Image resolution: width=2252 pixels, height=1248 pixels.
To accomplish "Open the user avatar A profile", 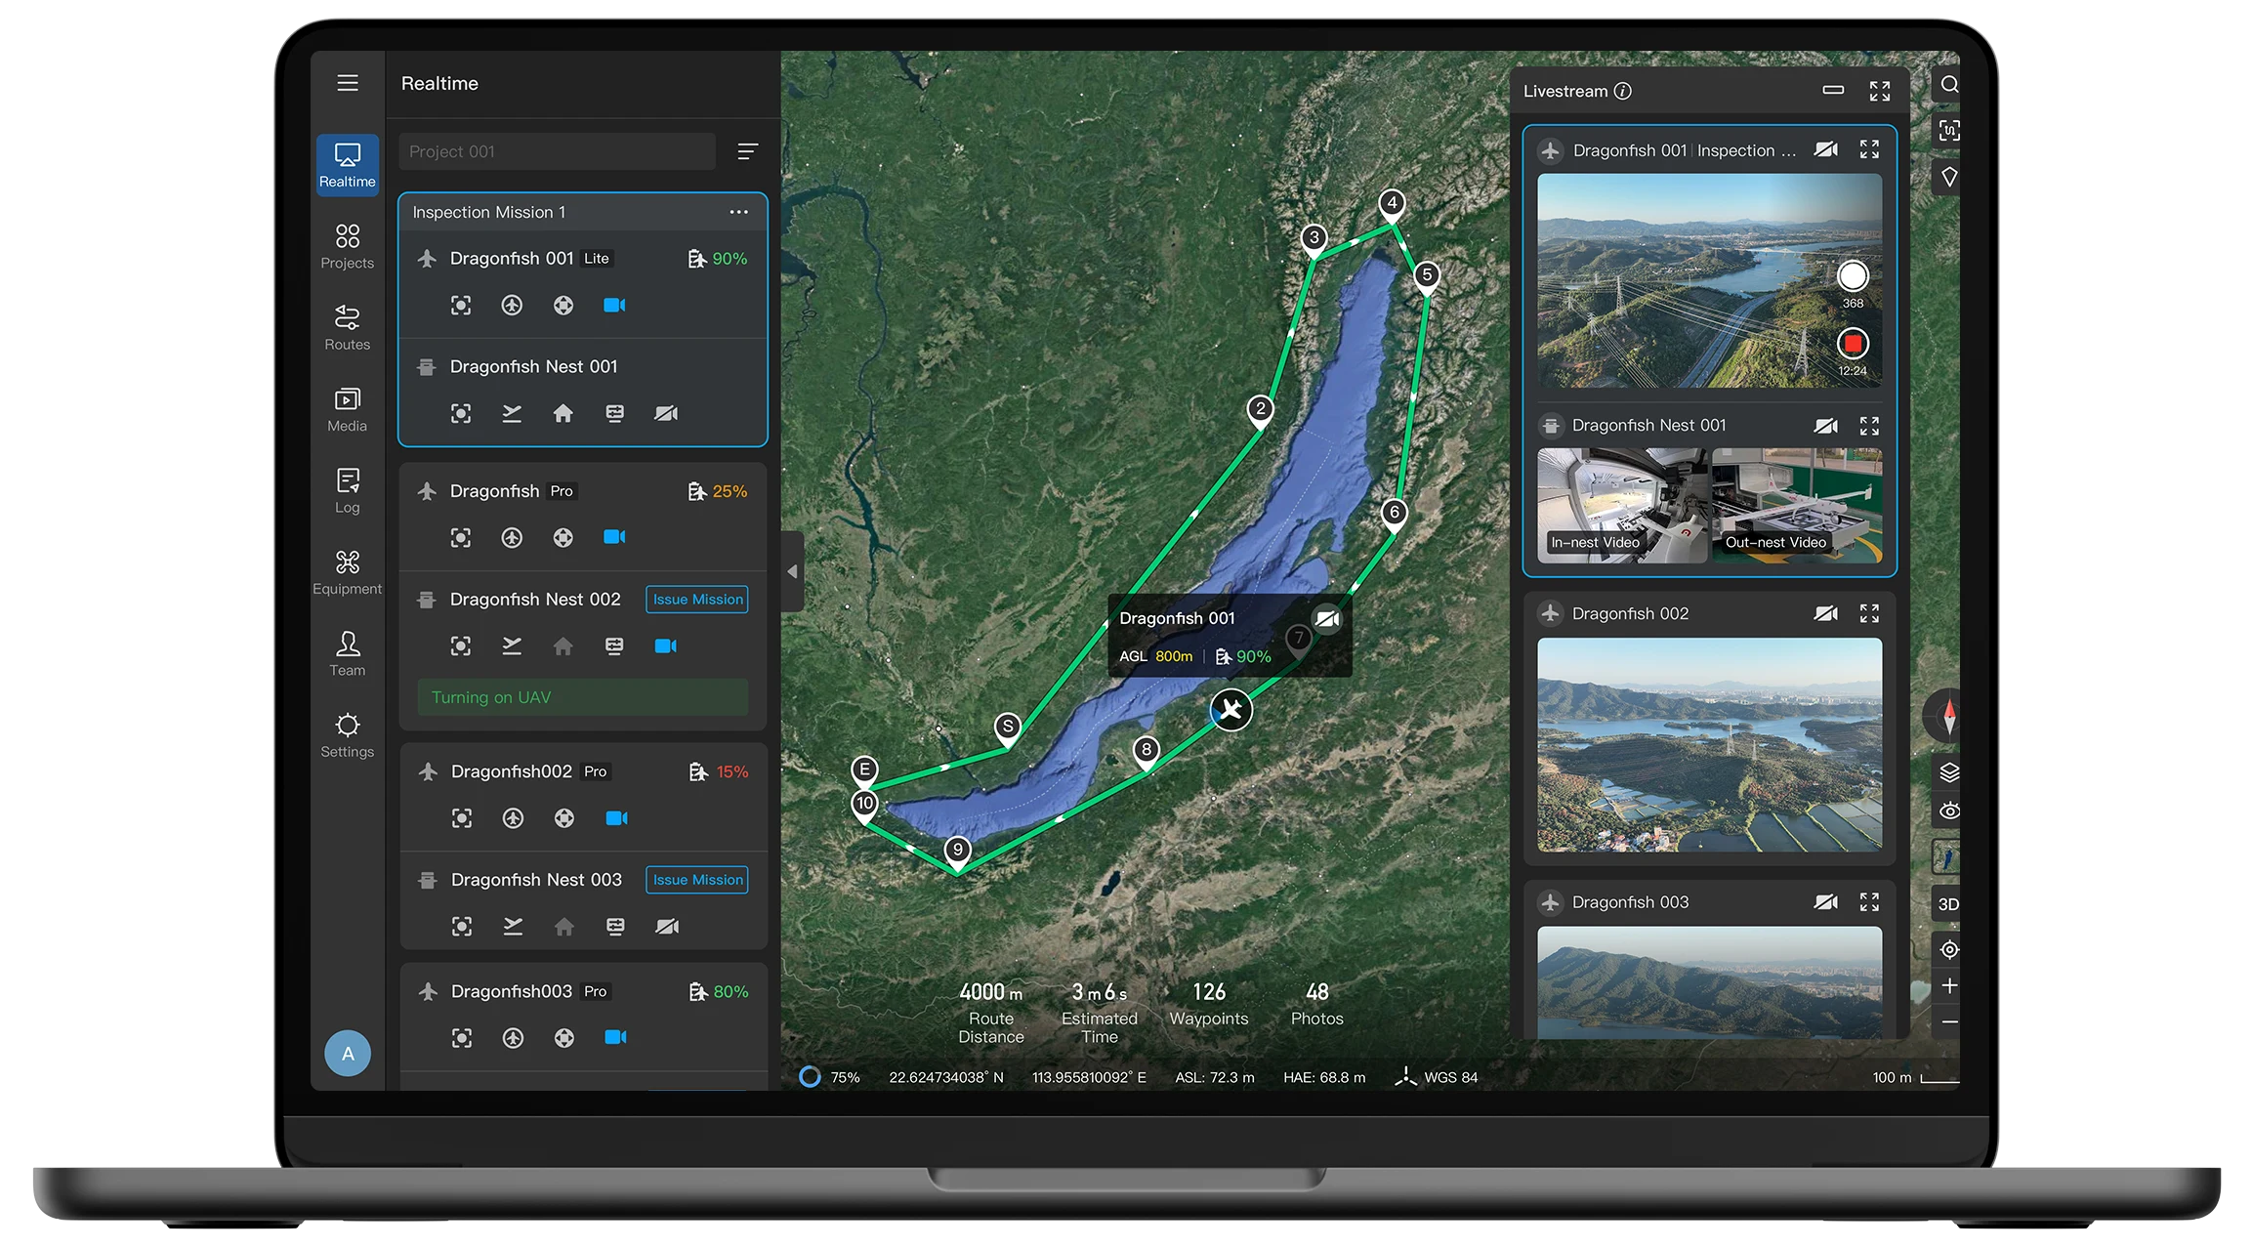I will tap(348, 1054).
